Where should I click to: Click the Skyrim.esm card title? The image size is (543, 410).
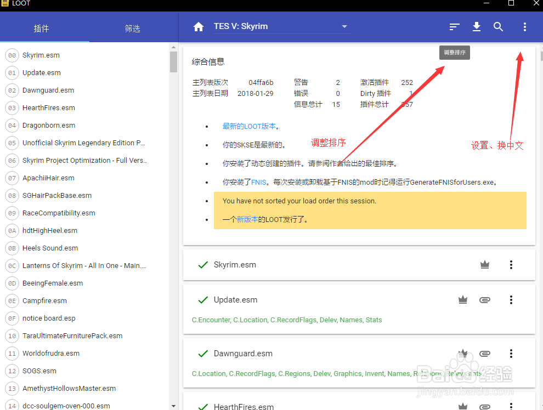[x=235, y=265]
